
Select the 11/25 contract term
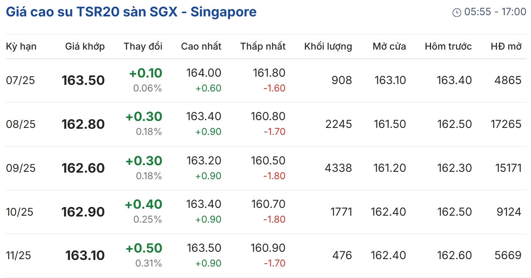point(18,255)
